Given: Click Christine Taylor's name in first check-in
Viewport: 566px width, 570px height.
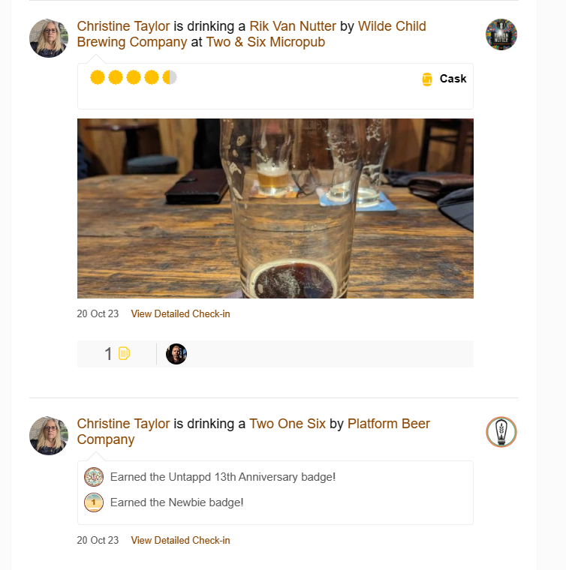Looking at the screenshot, I should pyautogui.click(x=124, y=26).
